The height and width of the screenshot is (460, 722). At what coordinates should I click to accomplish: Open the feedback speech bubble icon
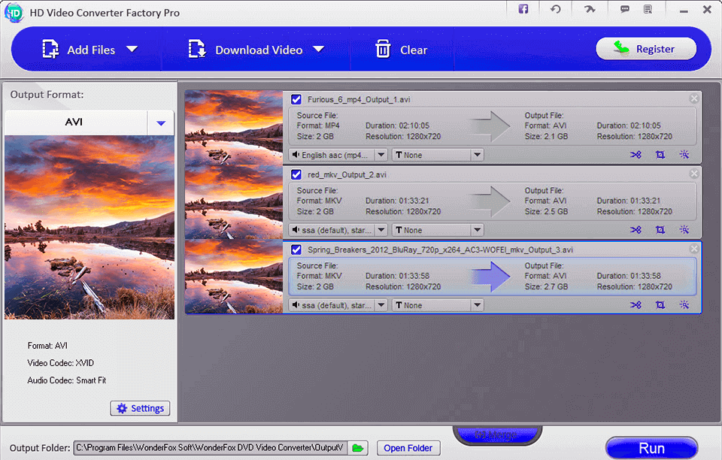point(624,10)
